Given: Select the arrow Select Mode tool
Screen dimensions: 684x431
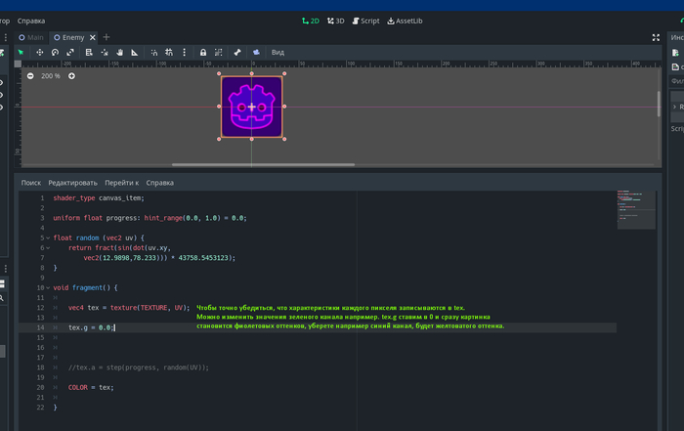Looking at the screenshot, I should click(21, 52).
